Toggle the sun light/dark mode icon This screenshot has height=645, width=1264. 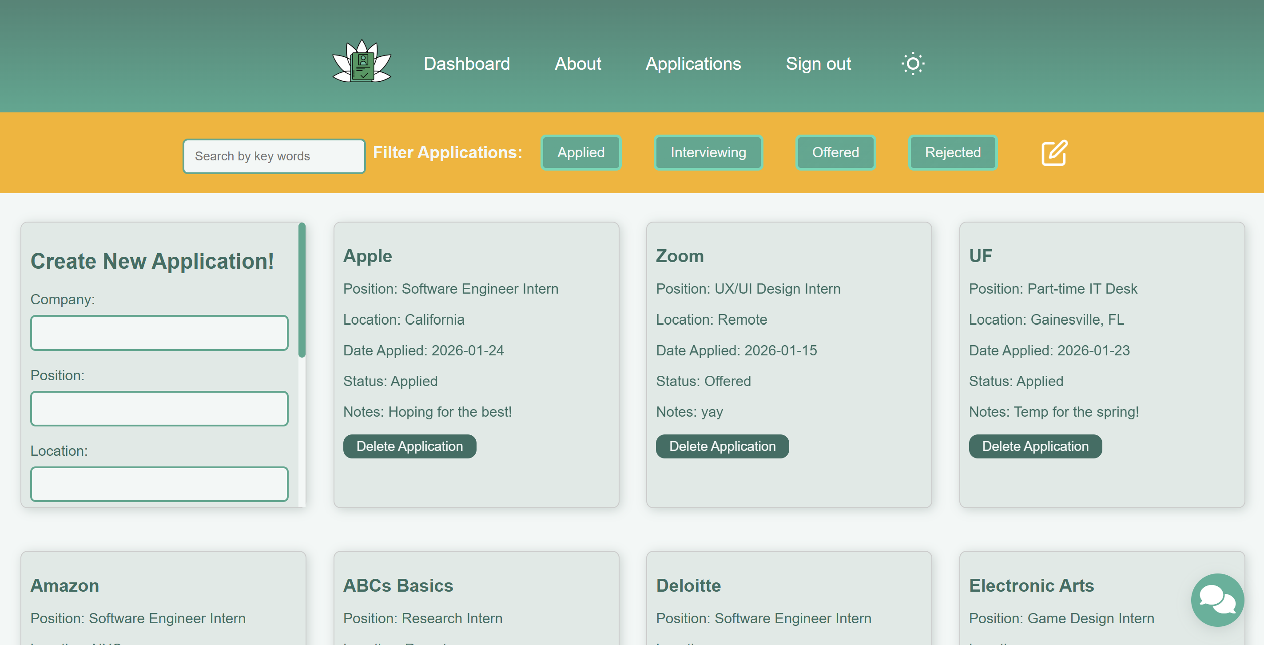[912, 64]
